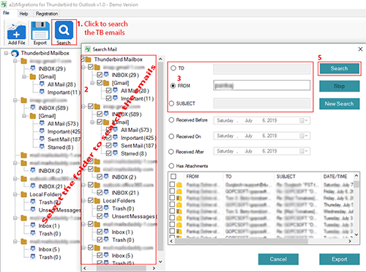Open the File menu
Image resolution: width=366 pixels, height=272 pixels.
[6, 13]
